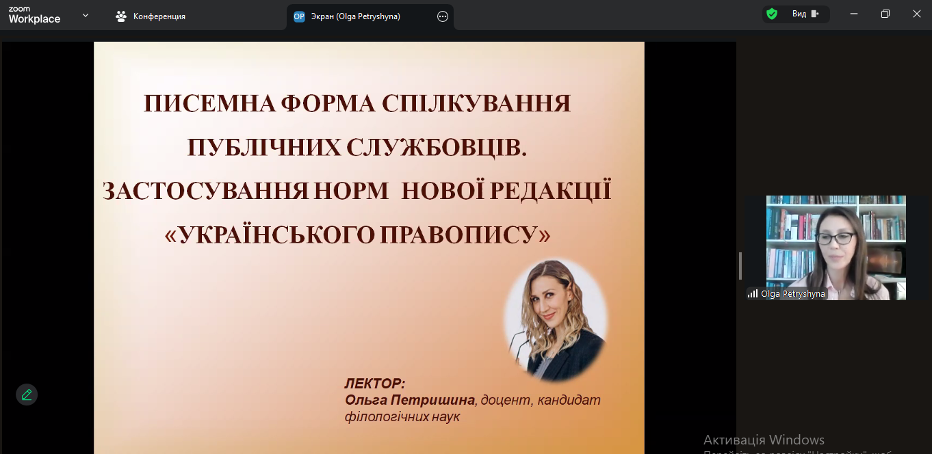This screenshot has width=932, height=454.
Task: Click the Ольга Петришина lecturer name on slide
Action: [410, 400]
